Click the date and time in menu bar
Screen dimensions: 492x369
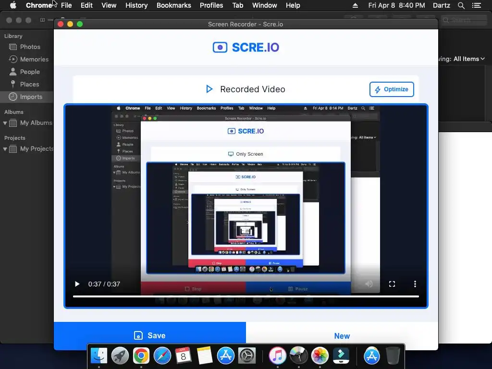click(x=396, y=5)
